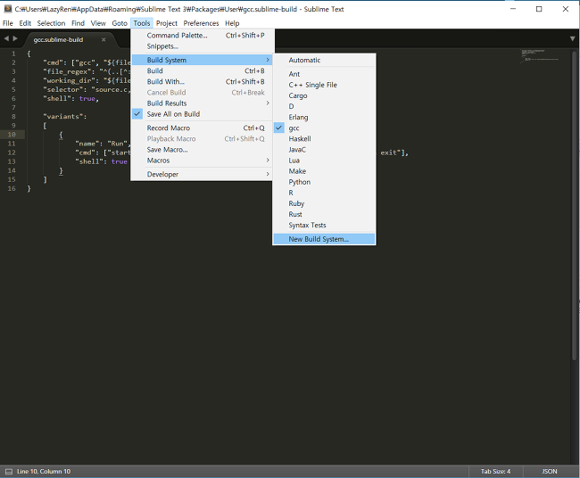This screenshot has height=478, width=580.
Task: Select Make build system
Action: coord(324,171)
